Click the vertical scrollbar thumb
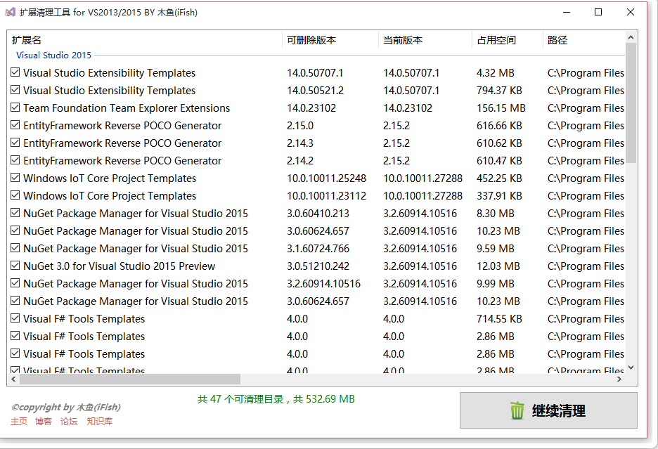This screenshot has height=449, width=658. click(631, 103)
